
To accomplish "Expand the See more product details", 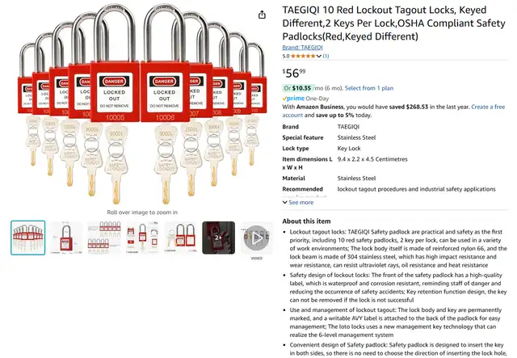I will click(x=297, y=202).
